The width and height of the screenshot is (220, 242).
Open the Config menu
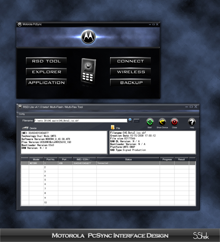tap(22, 114)
